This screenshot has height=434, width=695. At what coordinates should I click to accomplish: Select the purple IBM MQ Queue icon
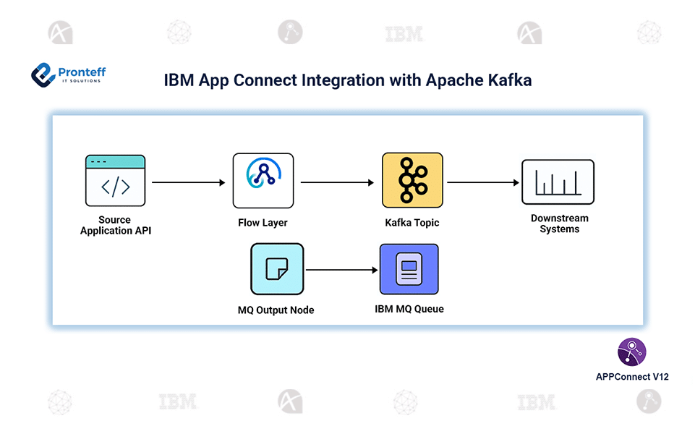coord(409,269)
